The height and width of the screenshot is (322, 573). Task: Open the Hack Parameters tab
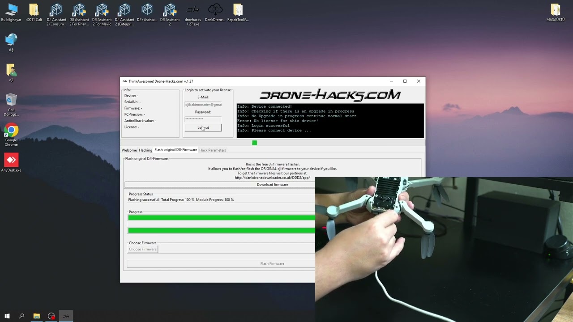click(x=213, y=150)
